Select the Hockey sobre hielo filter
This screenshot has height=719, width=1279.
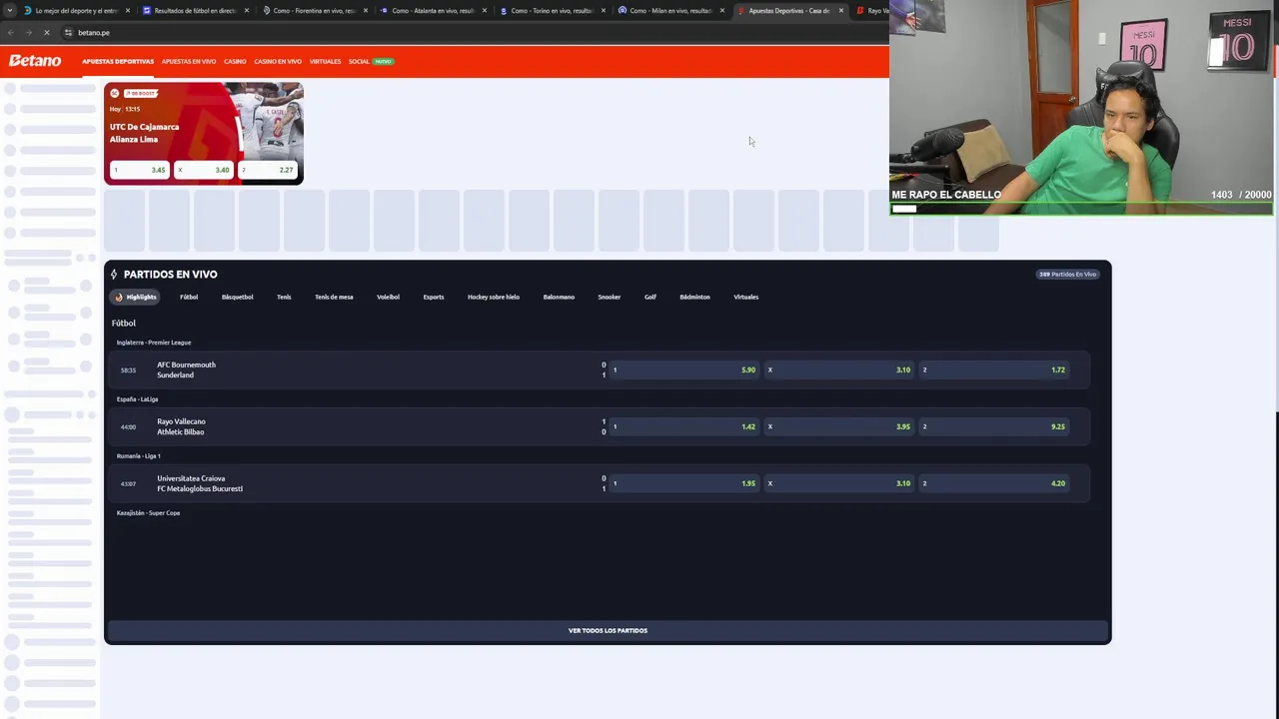pos(494,297)
